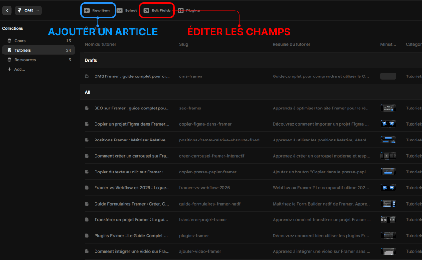Open Copier du texte au clic sur Framer item

coord(131,172)
